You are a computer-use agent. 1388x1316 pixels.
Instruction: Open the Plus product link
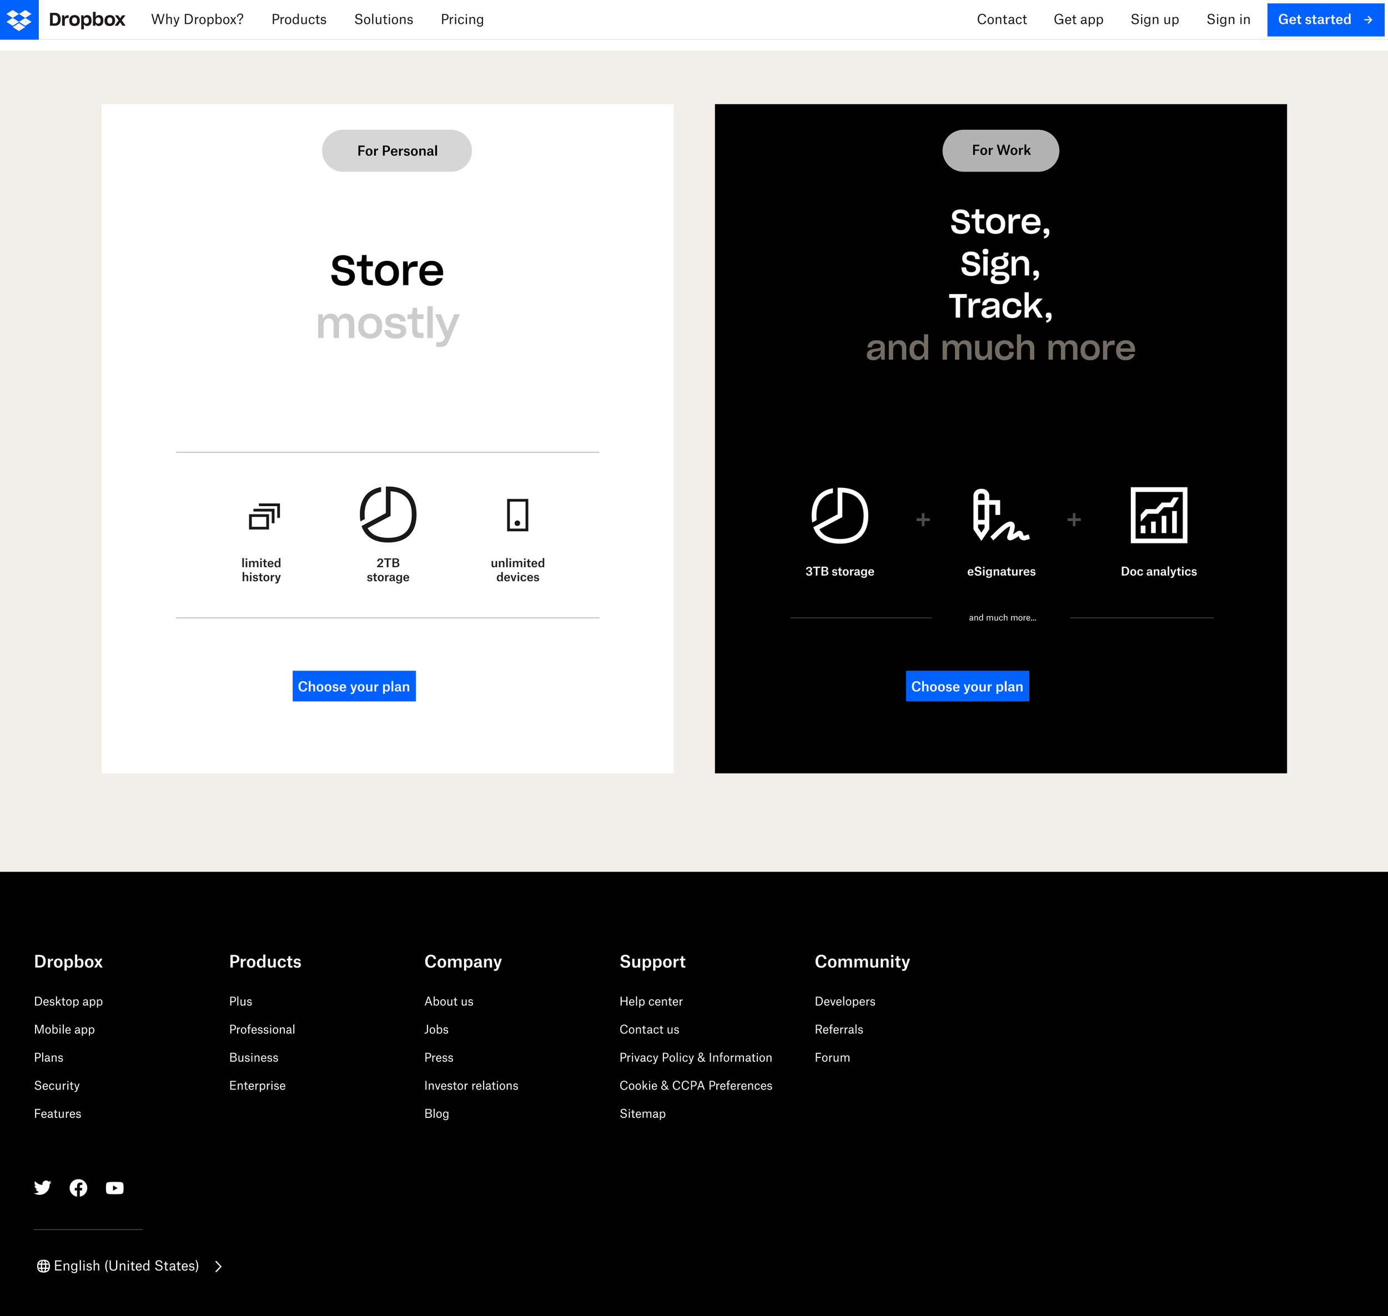pos(241,1001)
